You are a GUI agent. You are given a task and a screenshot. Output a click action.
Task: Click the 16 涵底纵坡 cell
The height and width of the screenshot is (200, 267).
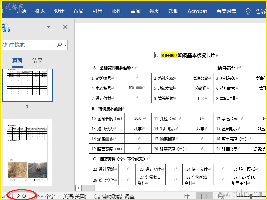pyautogui.click(x=106, y=139)
